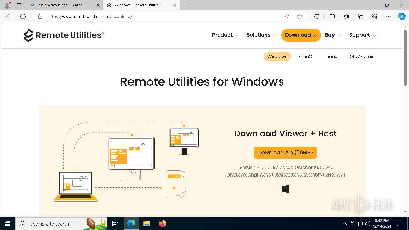Expand the Support menu
This screenshot has width=409, height=230.
(363, 35)
